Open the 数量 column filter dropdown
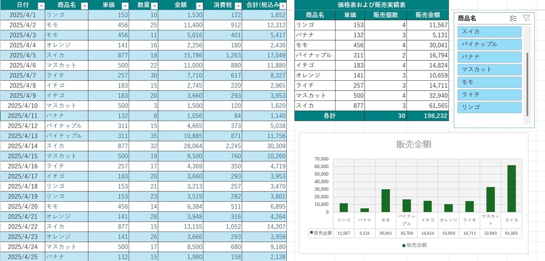The width and height of the screenshot is (545, 261). click(x=154, y=6)
